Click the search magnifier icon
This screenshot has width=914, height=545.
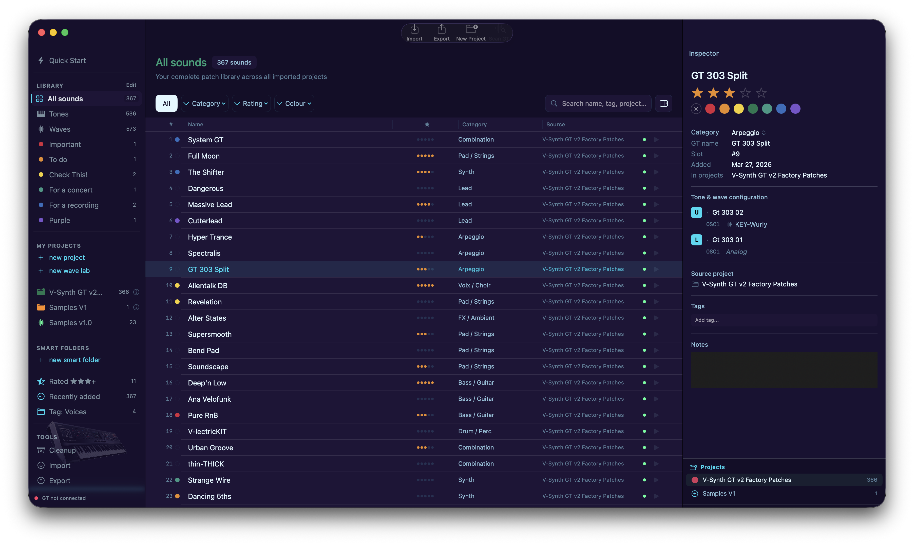(554, 104)
